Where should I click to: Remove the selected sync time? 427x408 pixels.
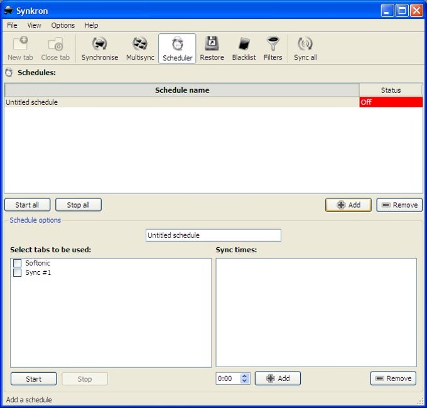click(393, 378)
